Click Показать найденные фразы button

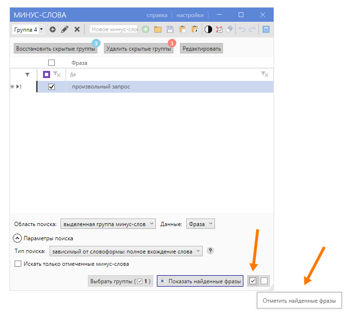200,281
